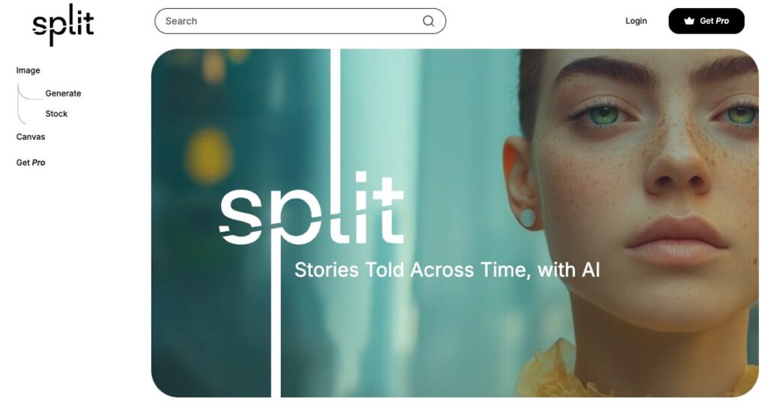Click the black Get Pro button
Viewport: 767px width, 411px height.
706,21
